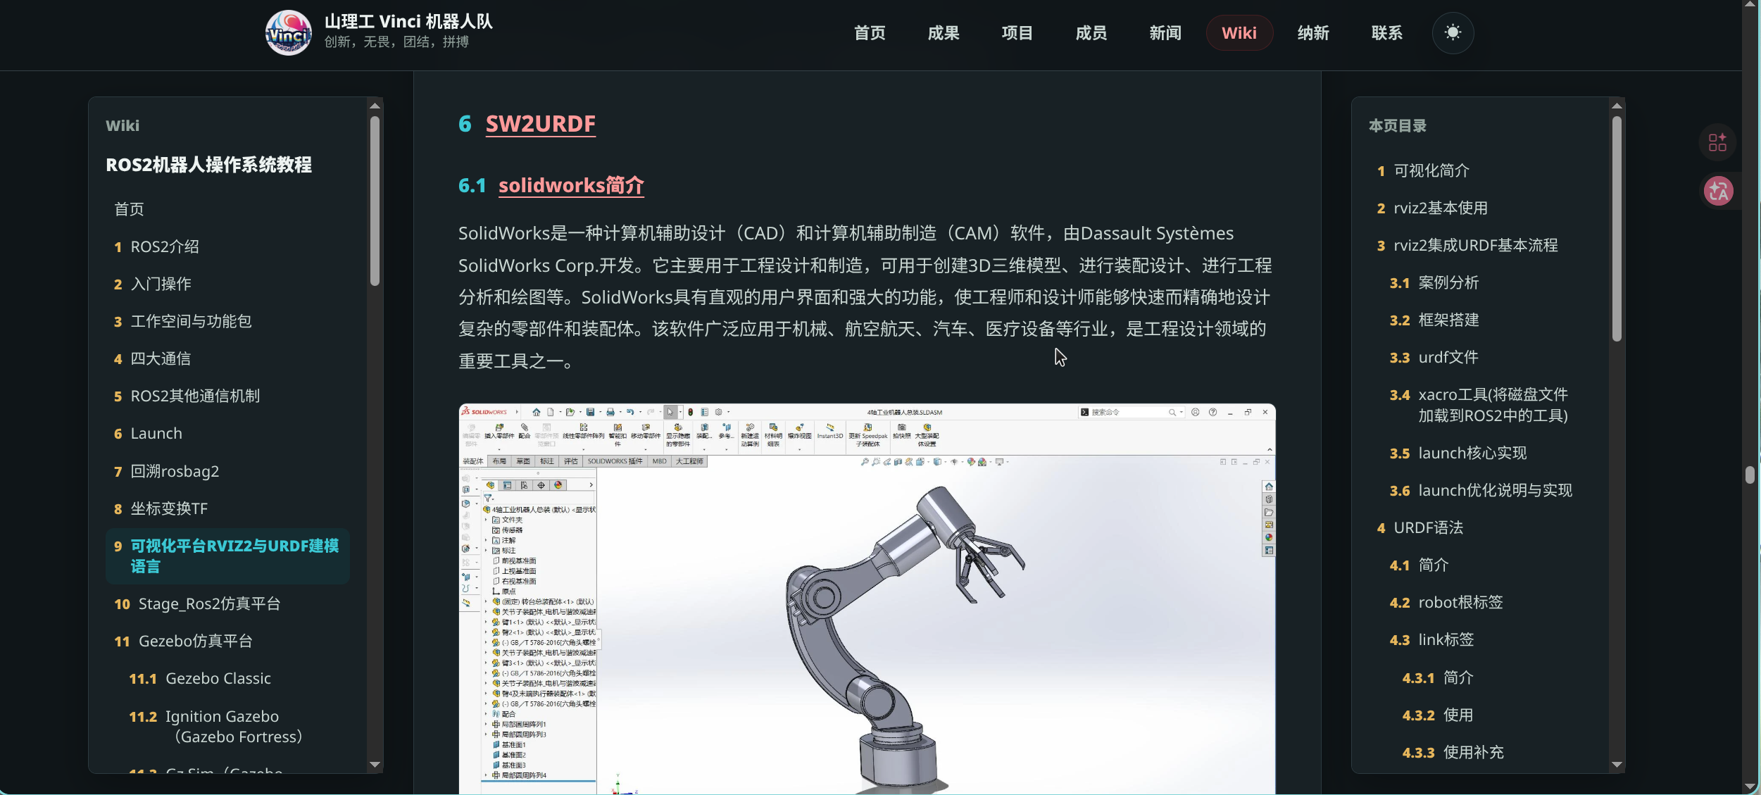Open the SolidWorks robot arm screenshot
Viewport: 1761px width, 795px height.
(867, 599)
